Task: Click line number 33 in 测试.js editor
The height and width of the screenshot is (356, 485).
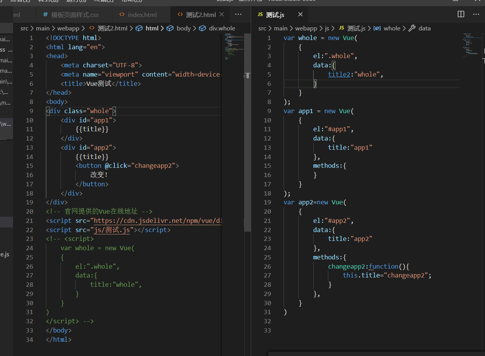Action: click(267, 330)
